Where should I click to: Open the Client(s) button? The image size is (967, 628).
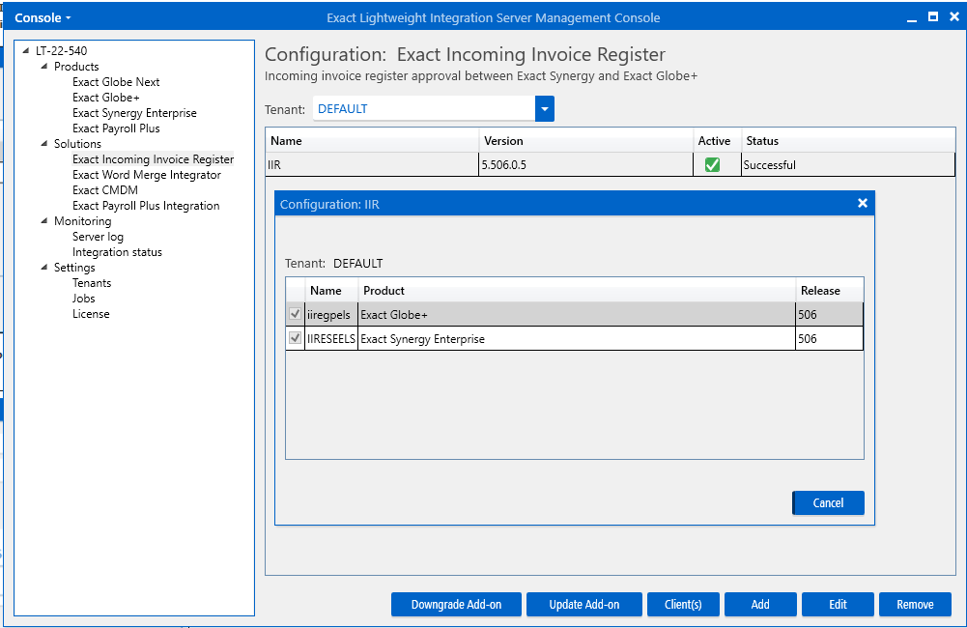[x=683, y=605]
